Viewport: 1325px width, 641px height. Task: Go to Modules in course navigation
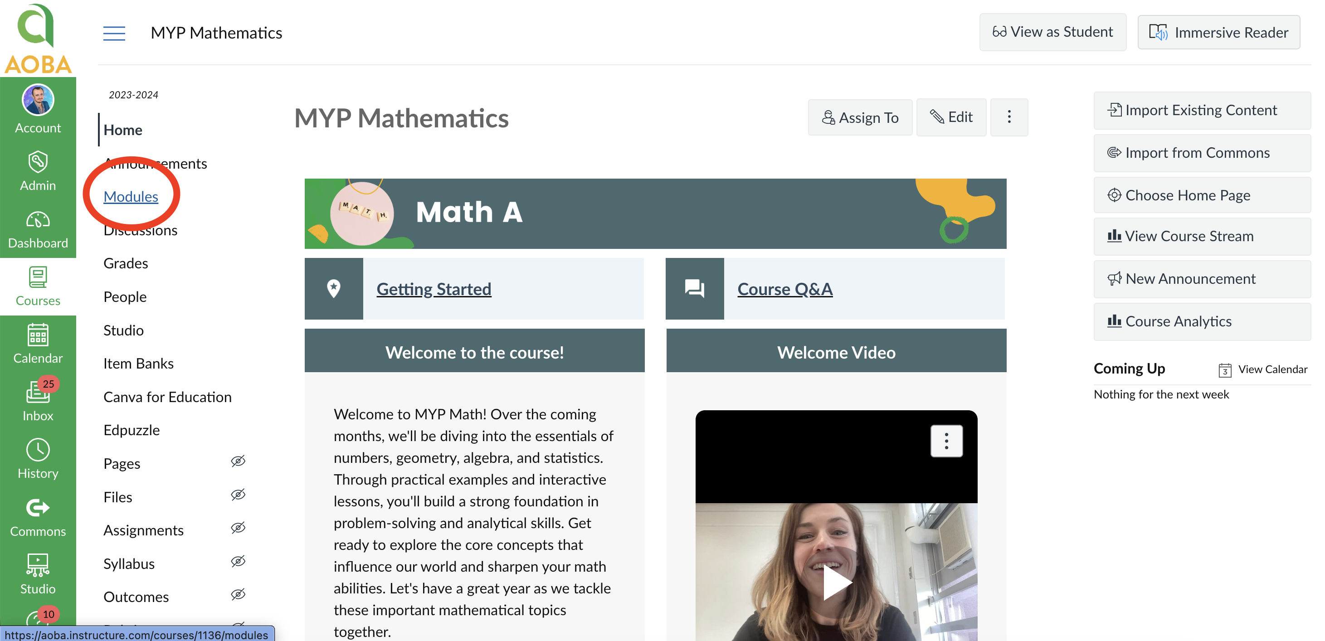point(131,196)
